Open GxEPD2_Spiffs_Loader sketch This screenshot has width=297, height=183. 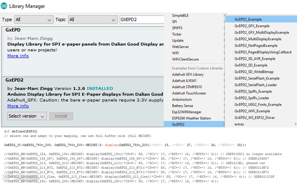point(261,98)
